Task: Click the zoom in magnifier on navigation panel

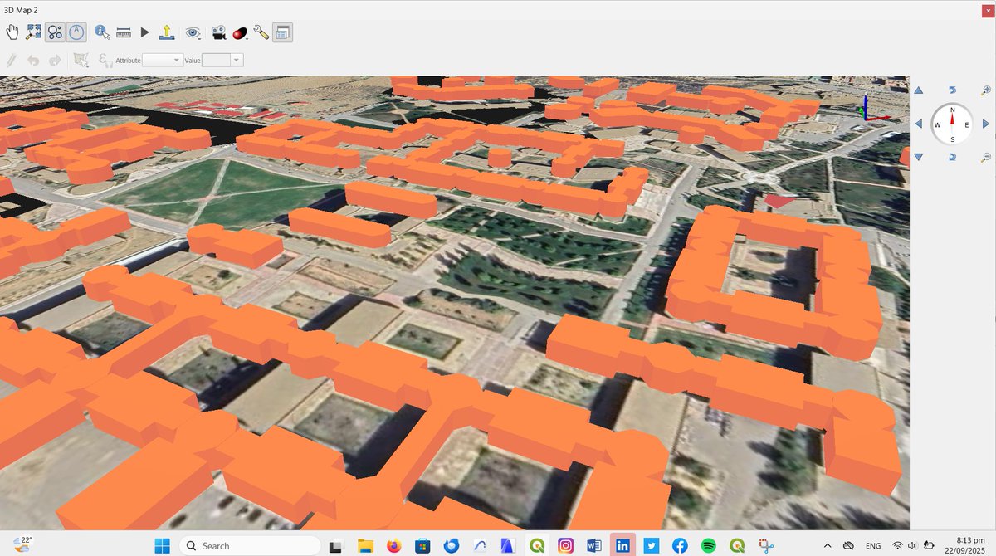Action: click(x=986, y=90)
